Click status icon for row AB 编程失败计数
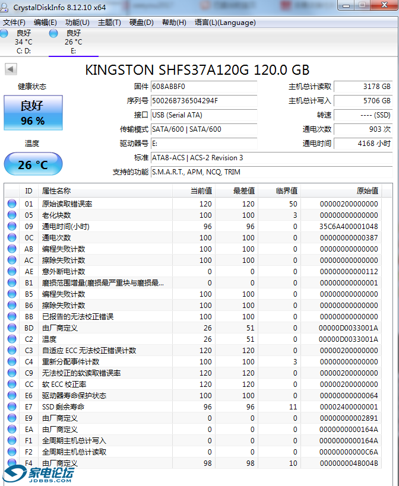The width and height of the screenshot is (399, 486). coord(12,249)
